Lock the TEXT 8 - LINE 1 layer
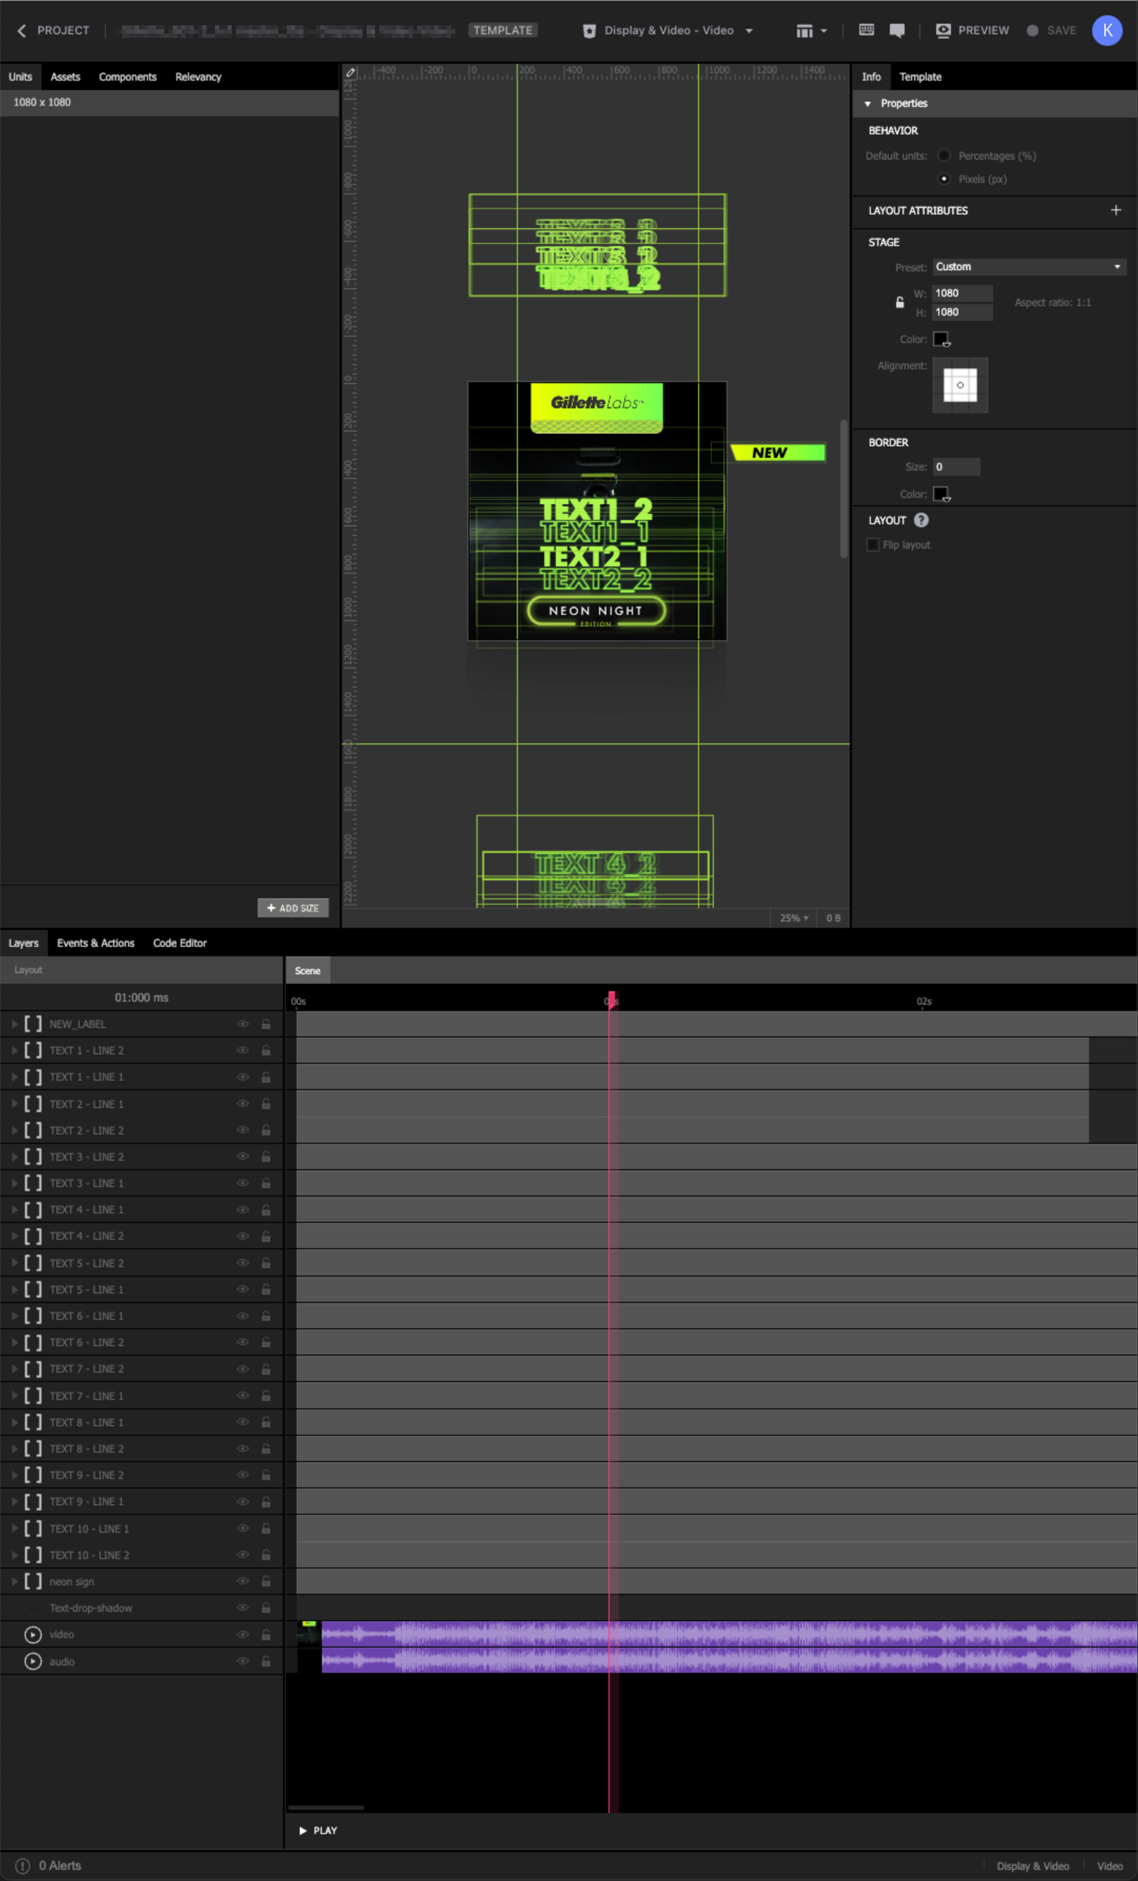The width and height of the screenshot is (1138, 1881). (266, 1422)
